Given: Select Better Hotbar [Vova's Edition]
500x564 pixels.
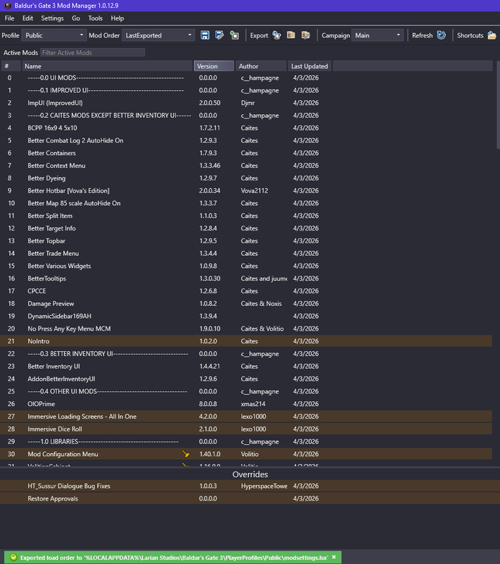Looking at the screenshot, I should point(246,190).
